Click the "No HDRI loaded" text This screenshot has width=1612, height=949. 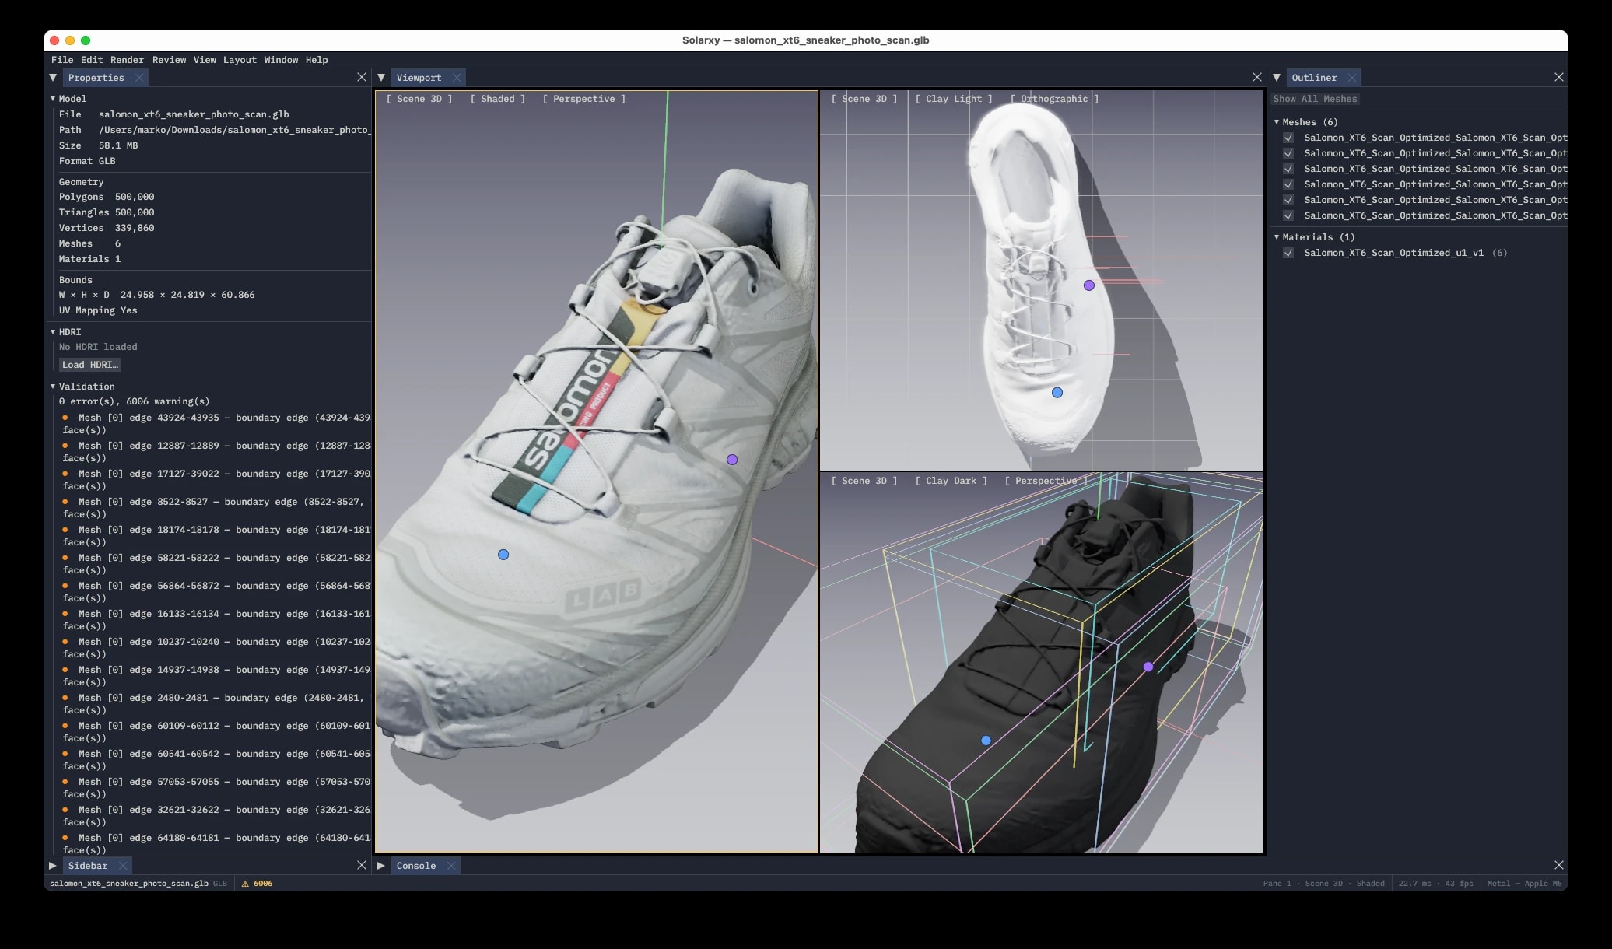[98, 347]
